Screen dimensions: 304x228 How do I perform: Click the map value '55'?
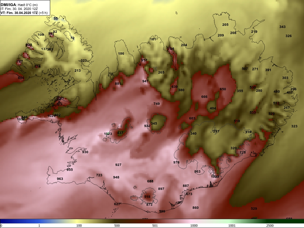click(x=56, y=19)
